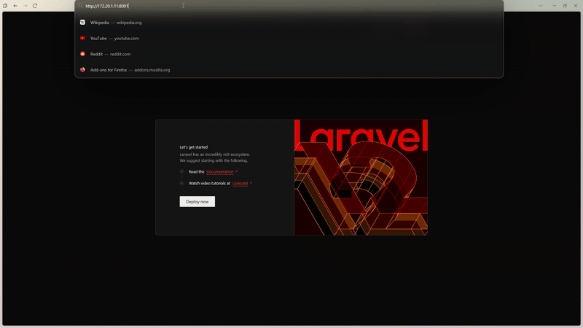Open the sidebar icon at top-left
Image resolution: width=583 pixels, height=328 pixels.
pos(5,6)
